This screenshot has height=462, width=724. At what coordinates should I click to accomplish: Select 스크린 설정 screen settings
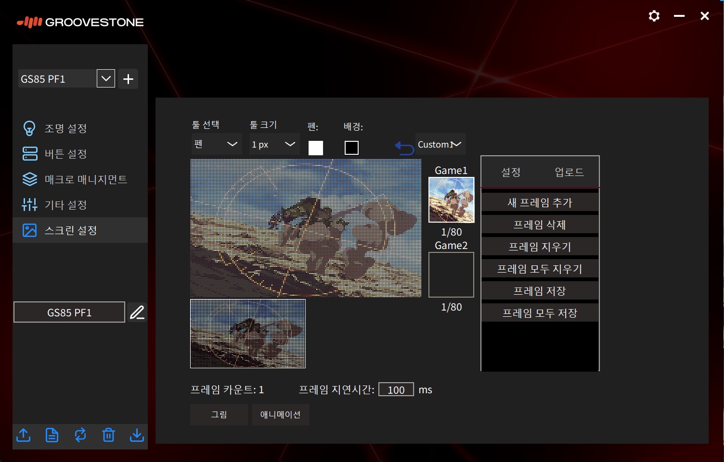point(80,230)
